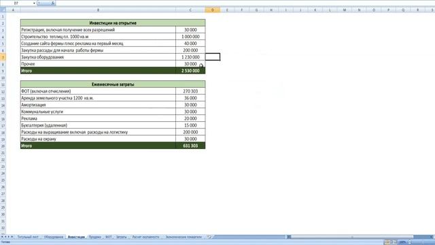This screenshot has width=435, height=245.
Task: Select the Прочее cell
Action: [x=98, y=64]
